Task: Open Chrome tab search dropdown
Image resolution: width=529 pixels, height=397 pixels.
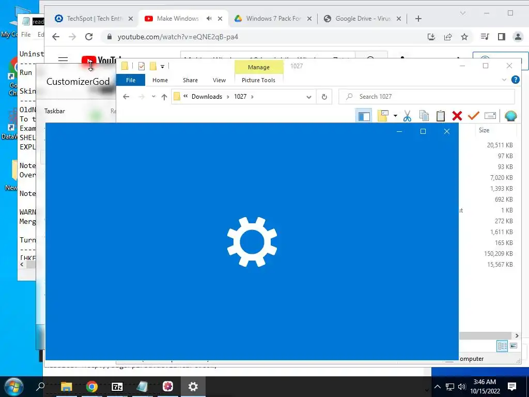Action: tap(463, 13)
